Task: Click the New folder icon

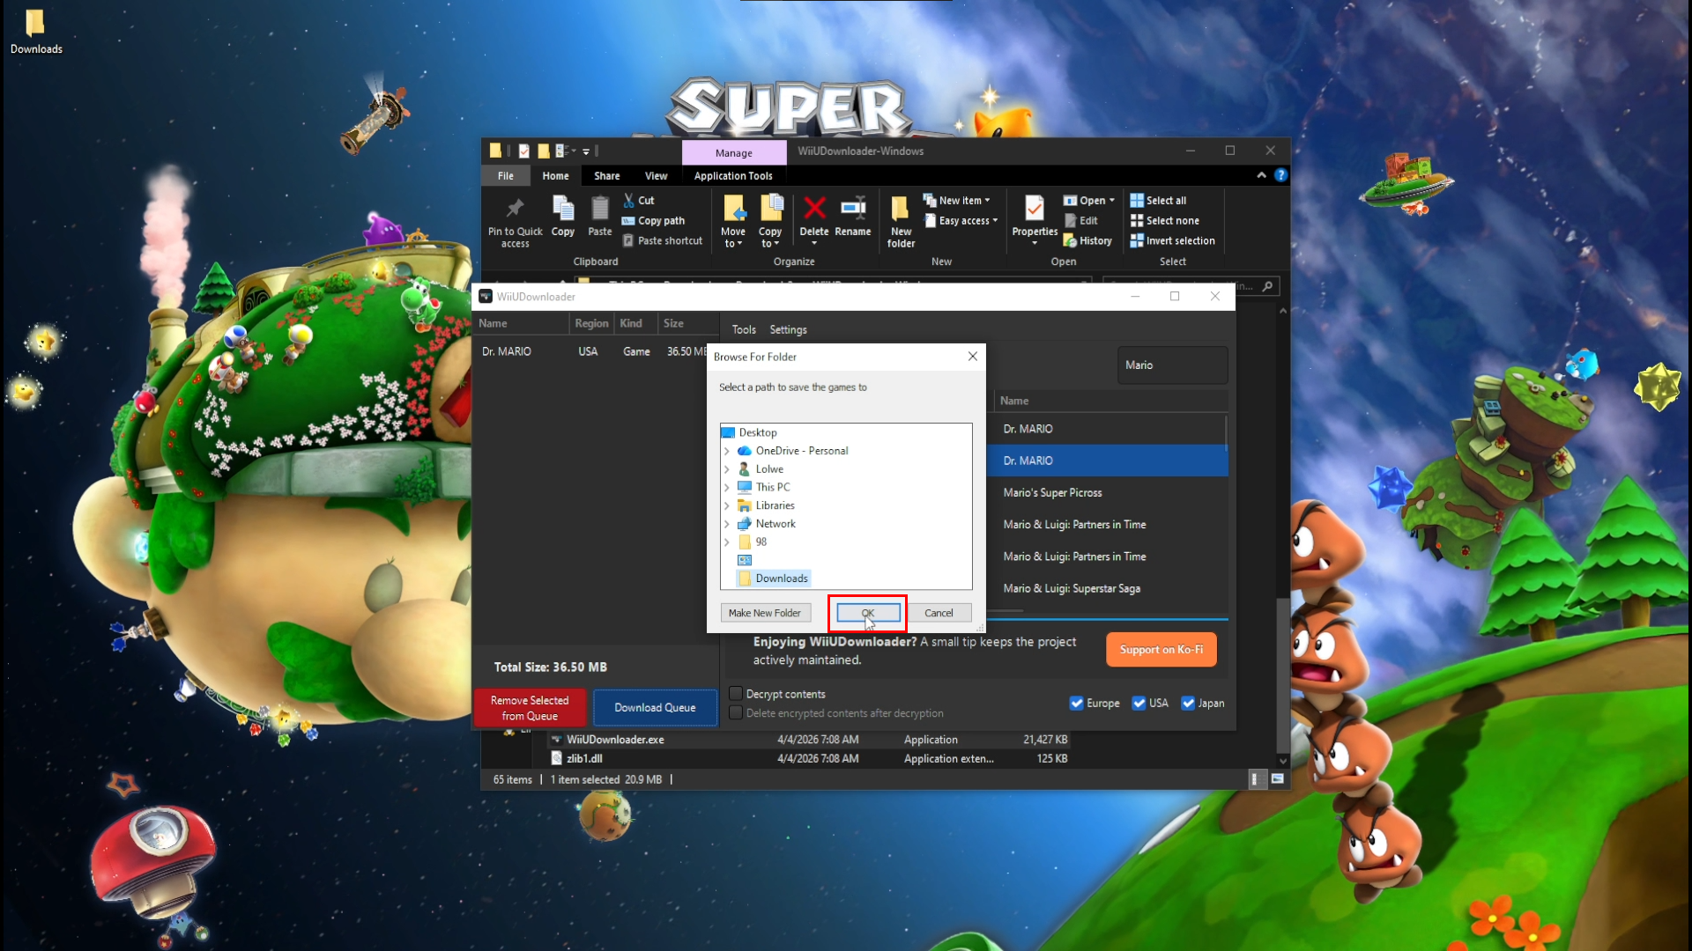Action: [900, 210]
